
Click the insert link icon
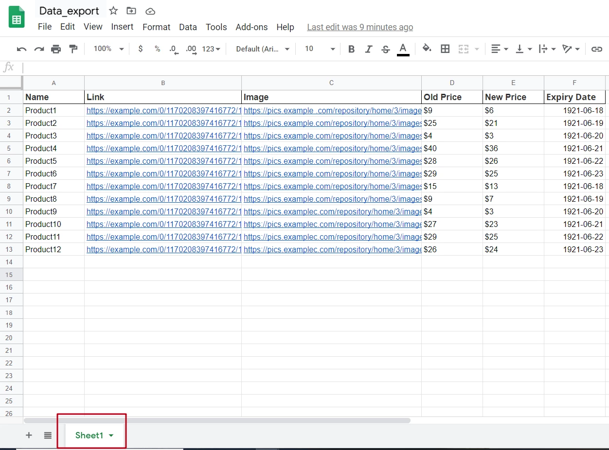point(597,49)
